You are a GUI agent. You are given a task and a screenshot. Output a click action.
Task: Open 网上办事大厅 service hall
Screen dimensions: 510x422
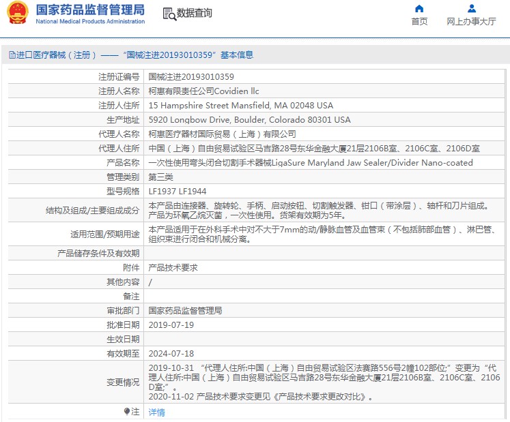point(471,21)
